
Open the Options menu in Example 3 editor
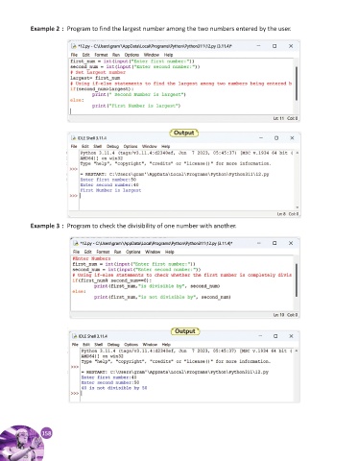click(133, 252)
